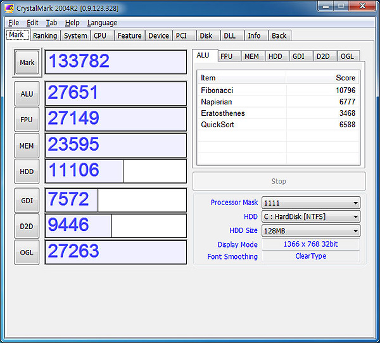
Task: Run the full Mark benchmark button
Action: click(x=27, y=63)
